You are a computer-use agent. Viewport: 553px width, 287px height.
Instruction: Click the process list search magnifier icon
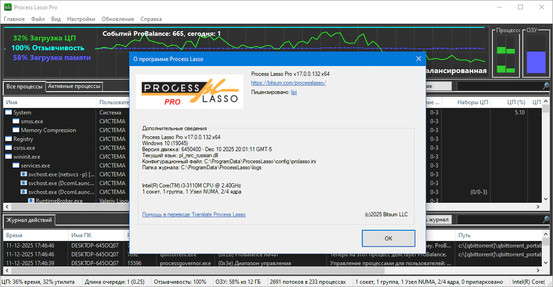(x=546, y=86)
